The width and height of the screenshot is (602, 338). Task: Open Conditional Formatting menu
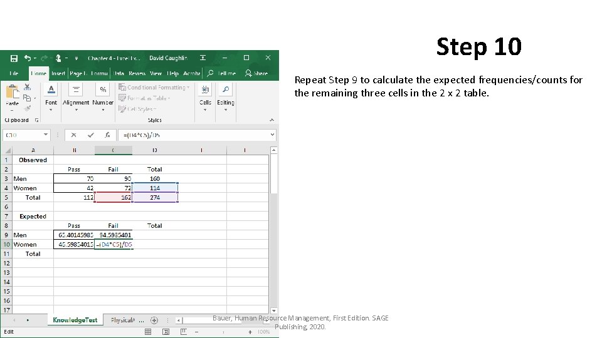point(154,88)
